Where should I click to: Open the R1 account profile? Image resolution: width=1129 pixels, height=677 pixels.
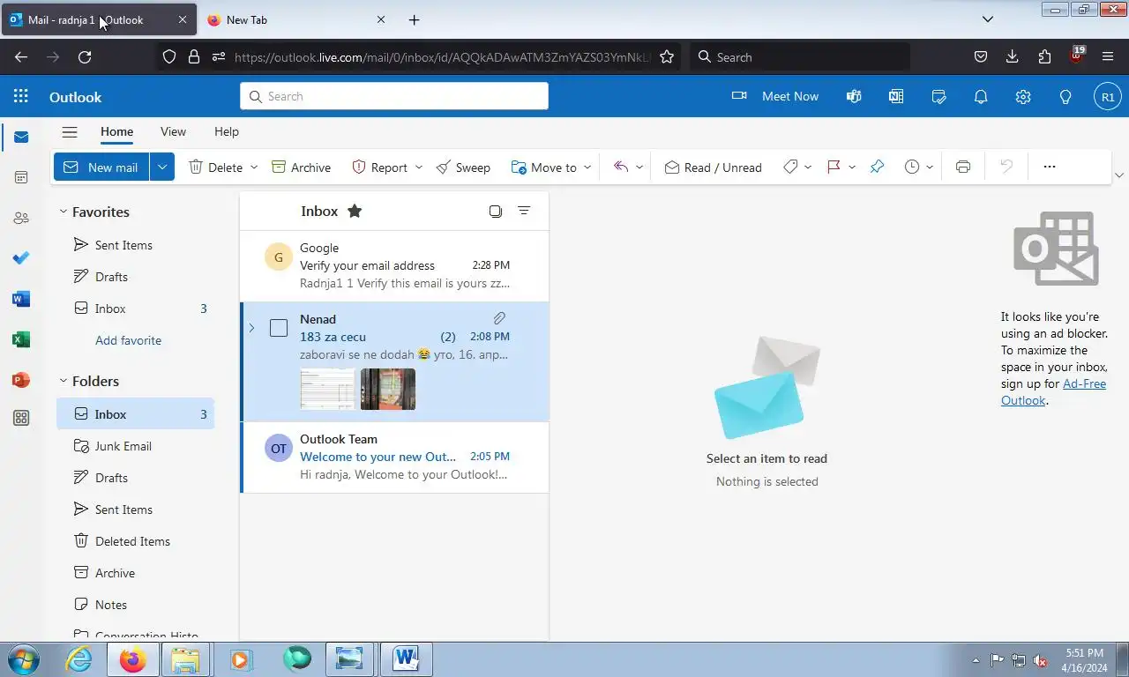pos(1108,96)
